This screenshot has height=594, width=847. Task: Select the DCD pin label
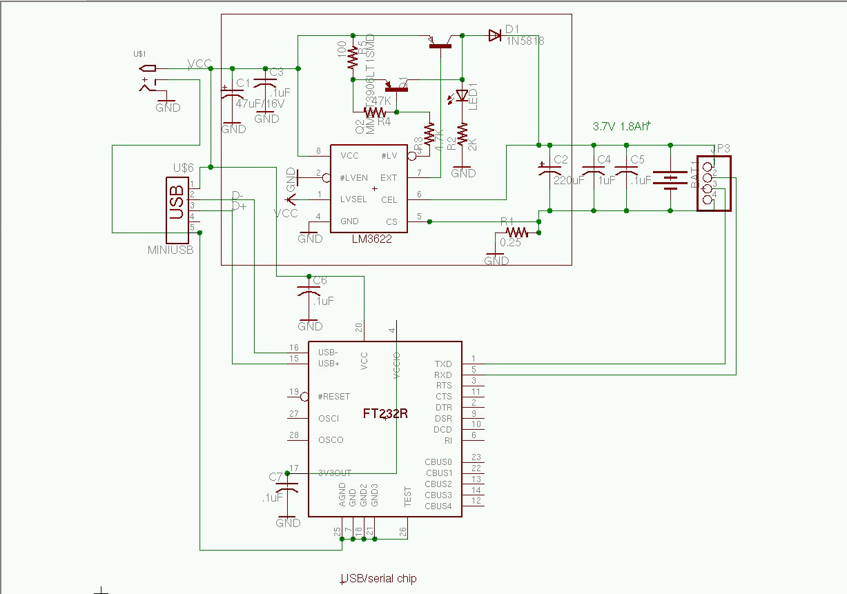[443, 430]
